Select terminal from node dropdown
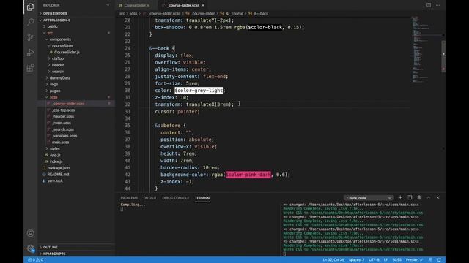The height and width of the screenshot is (263, 469). (x=368, y=198)
